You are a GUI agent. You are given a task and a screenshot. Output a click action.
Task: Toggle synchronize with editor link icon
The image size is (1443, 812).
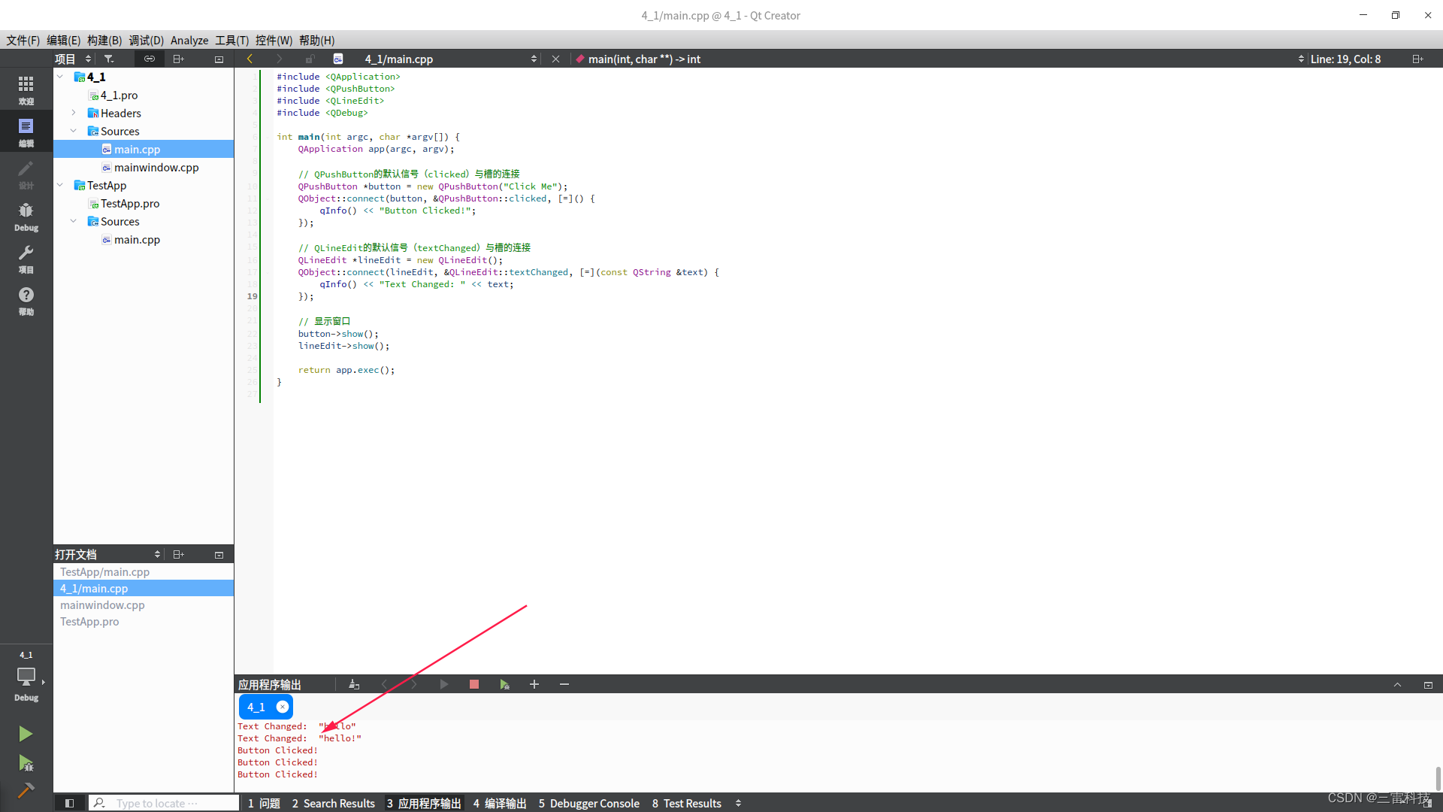tap(150, 59)
